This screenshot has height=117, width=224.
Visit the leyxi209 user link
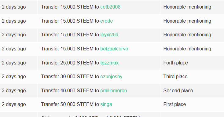pos(109,35)
